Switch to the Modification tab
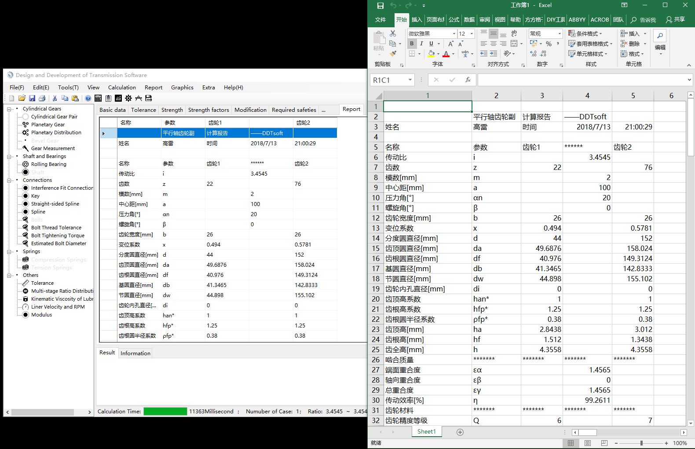The width and height of the screenshot is (695, 449). click(x=250, y=110)
